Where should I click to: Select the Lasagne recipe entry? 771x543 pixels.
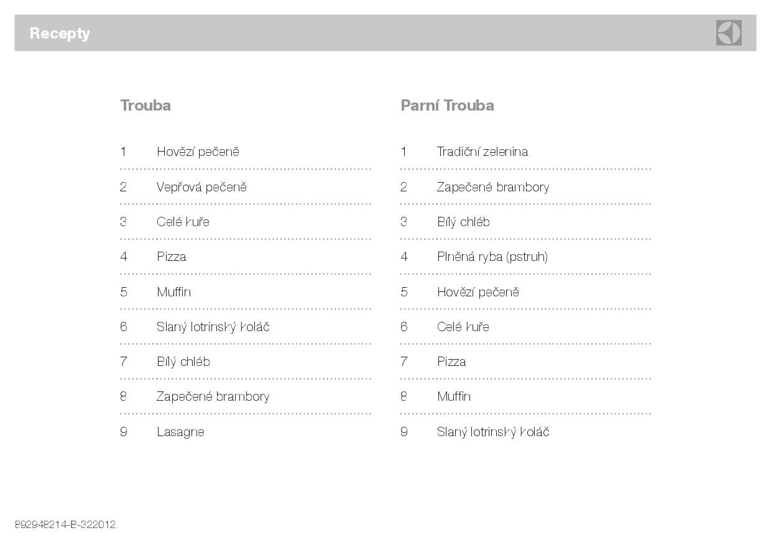[180, 432]
